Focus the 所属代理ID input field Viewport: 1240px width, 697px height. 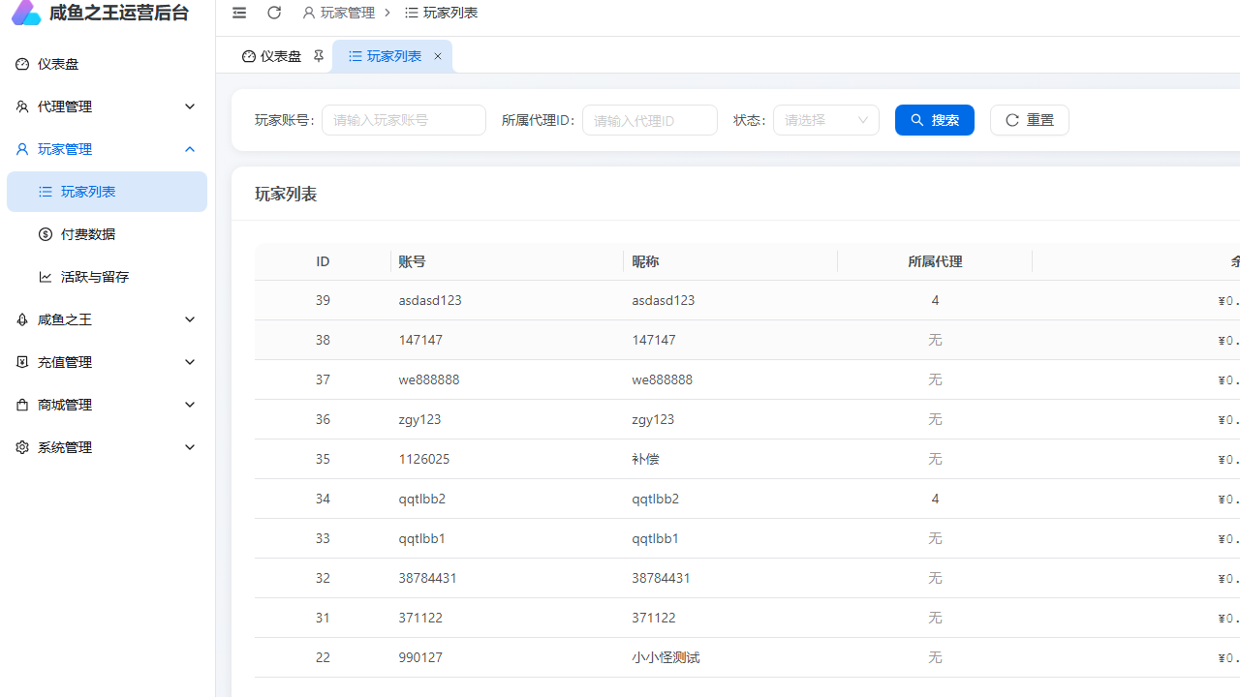tap(650, 120)
